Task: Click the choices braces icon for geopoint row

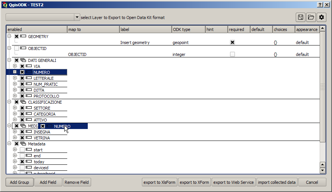Action: pos(275,43)
